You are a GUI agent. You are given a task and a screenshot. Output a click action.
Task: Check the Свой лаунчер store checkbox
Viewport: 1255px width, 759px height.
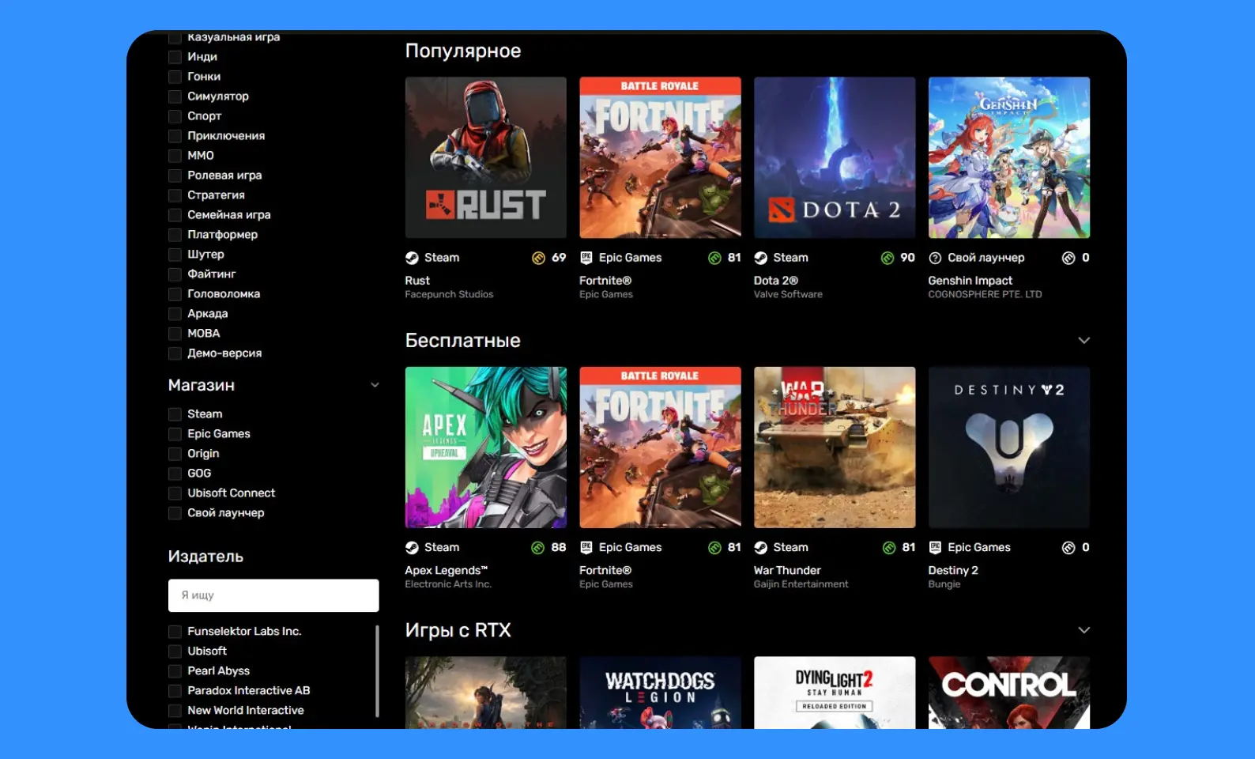point(175,513)
